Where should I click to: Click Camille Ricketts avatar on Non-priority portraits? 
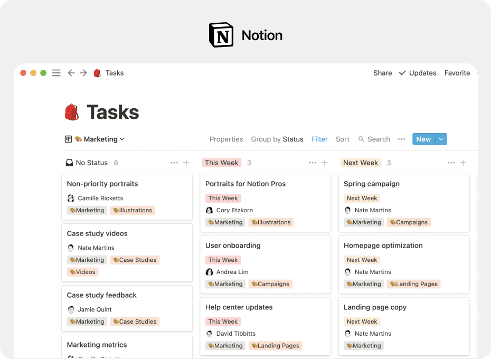[x=71, y=199]
